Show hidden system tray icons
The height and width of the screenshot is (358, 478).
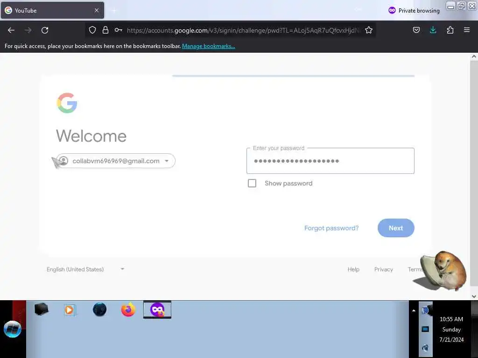414,311
